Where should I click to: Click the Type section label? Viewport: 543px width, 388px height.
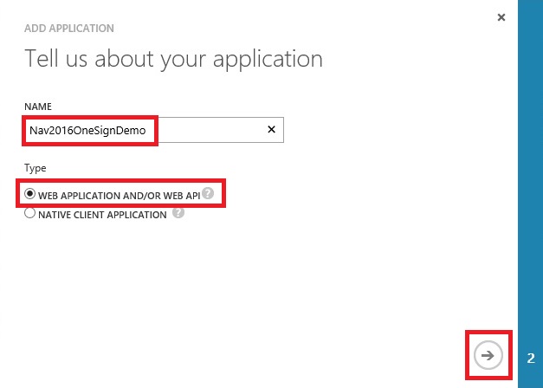tap(36, 168)
